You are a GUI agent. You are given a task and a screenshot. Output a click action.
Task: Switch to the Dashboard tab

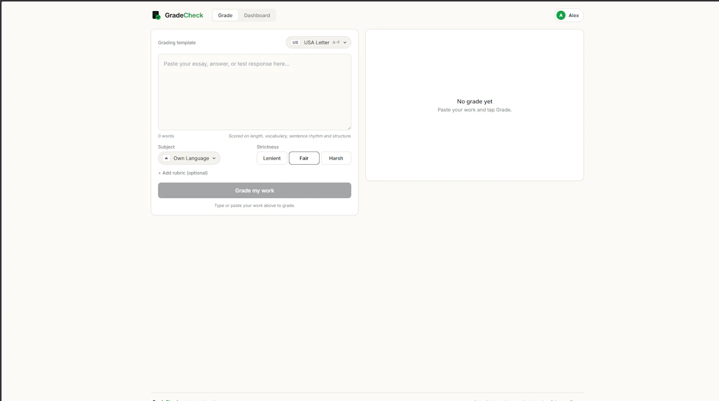pos(257,15)
